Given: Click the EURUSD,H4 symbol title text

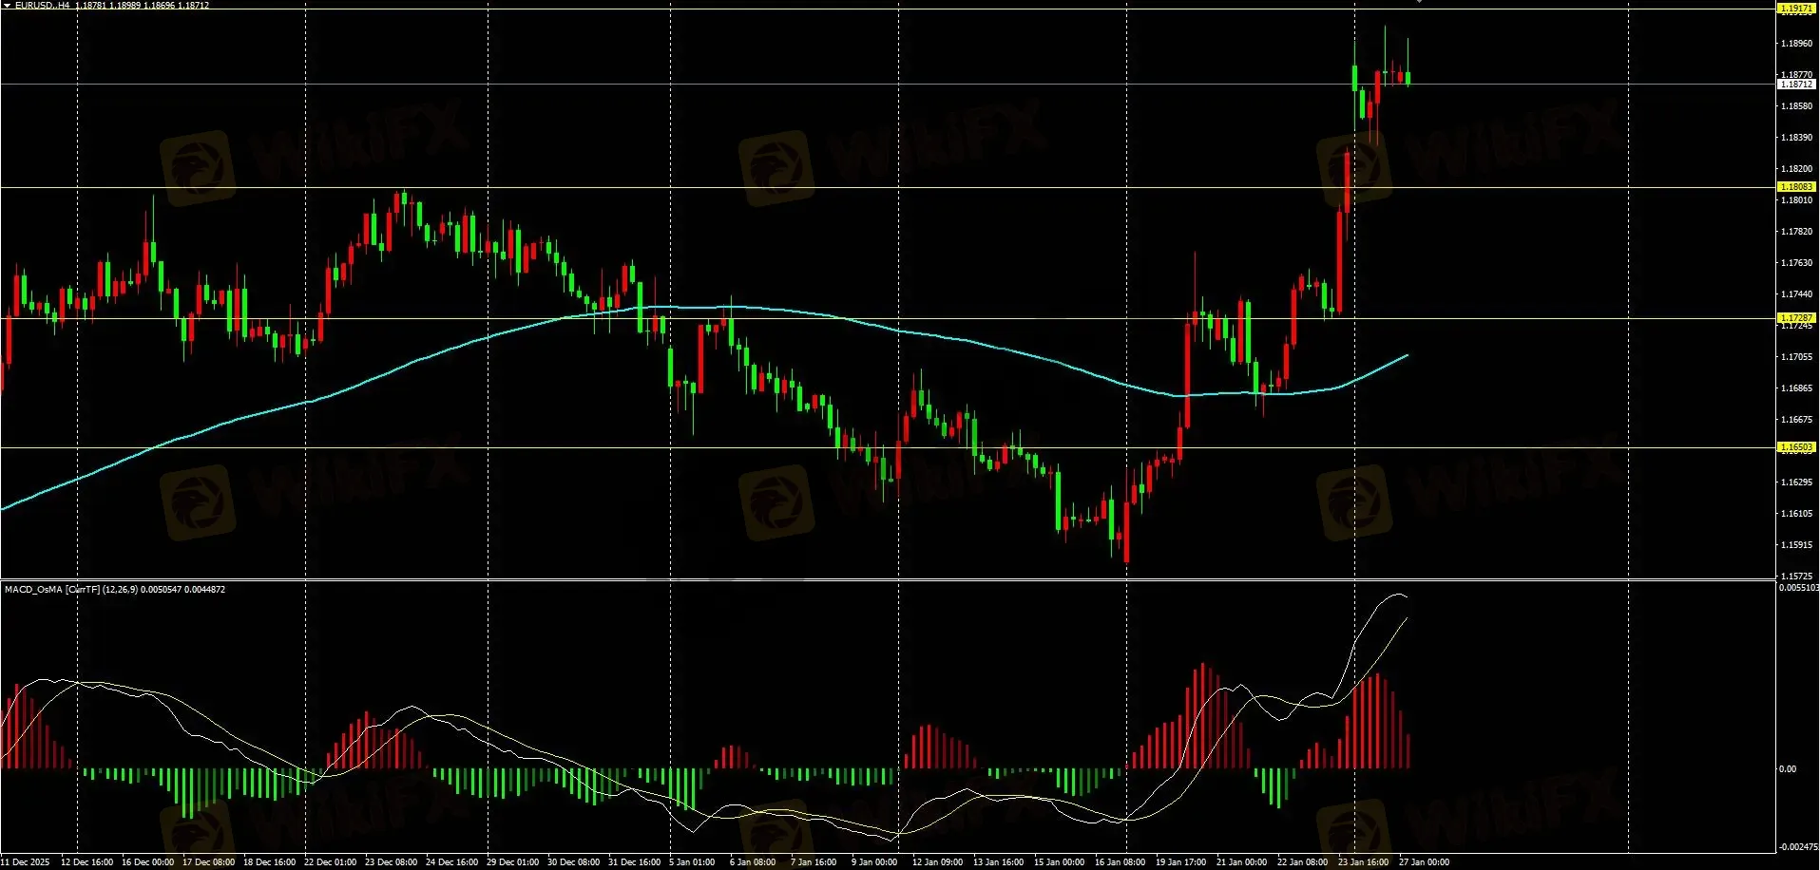Looking at the screenshot, I should [43, 6].
